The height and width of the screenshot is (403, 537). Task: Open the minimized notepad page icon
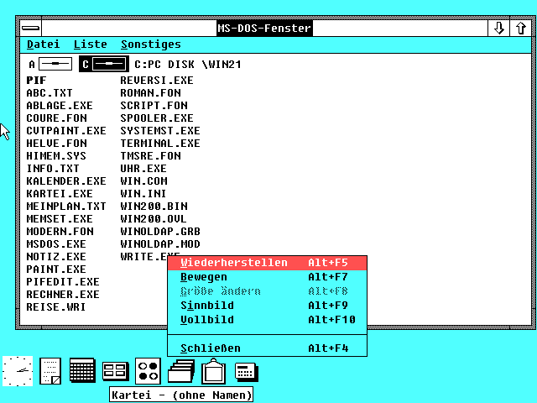pyautogui.click(x=50, y=371)
